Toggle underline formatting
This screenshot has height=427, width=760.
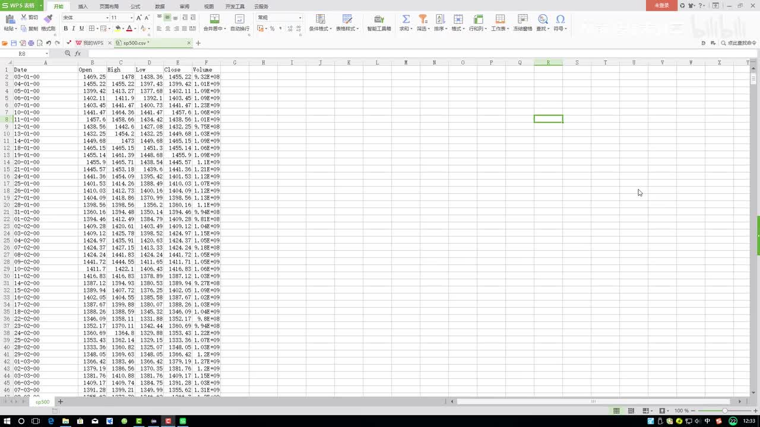(x=81, y=28)
